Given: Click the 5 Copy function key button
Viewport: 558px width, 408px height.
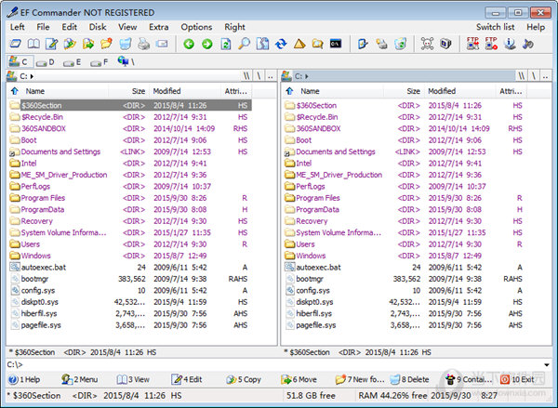Looking at the screenshot, I should (244, 379).
